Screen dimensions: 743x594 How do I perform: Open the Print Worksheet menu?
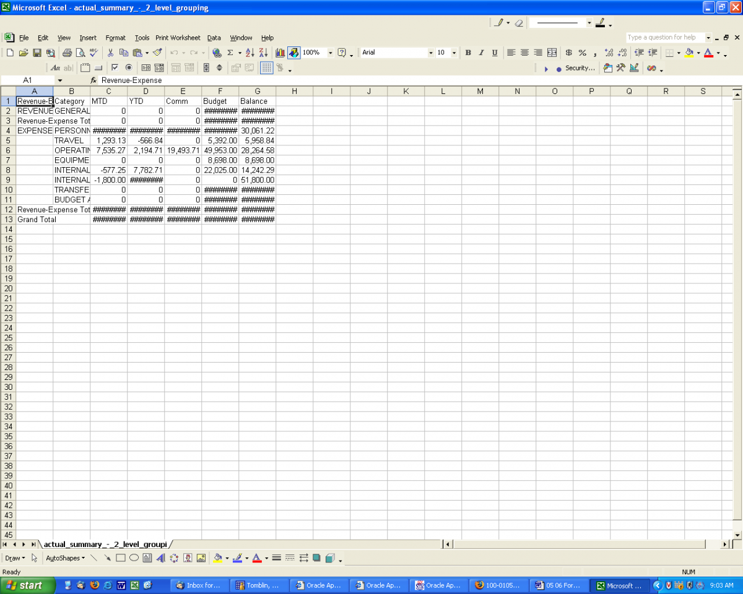pyautogui.click(x=178, y=38)
